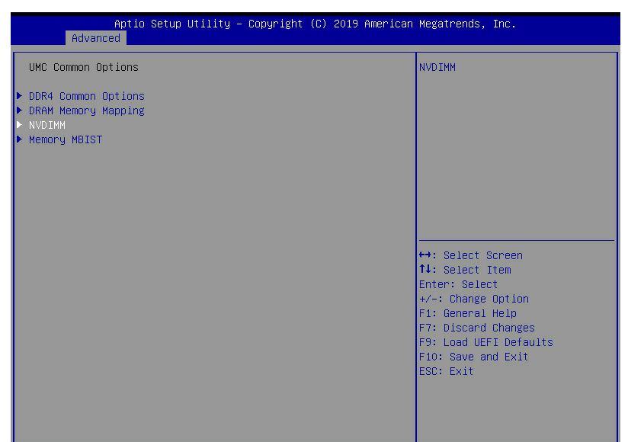Click the Enter: Select hint

point(458,284)
